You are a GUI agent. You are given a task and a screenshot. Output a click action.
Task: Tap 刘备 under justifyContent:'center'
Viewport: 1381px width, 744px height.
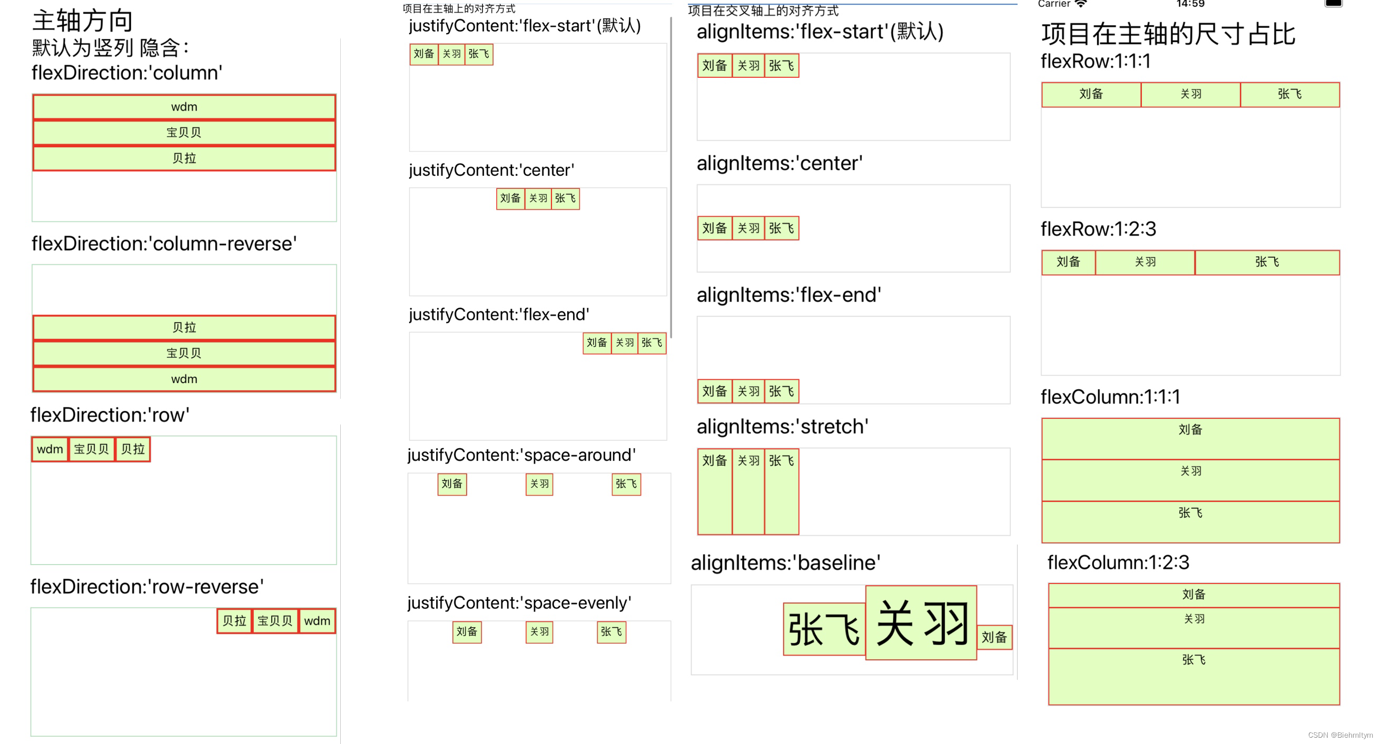point(510,199)
